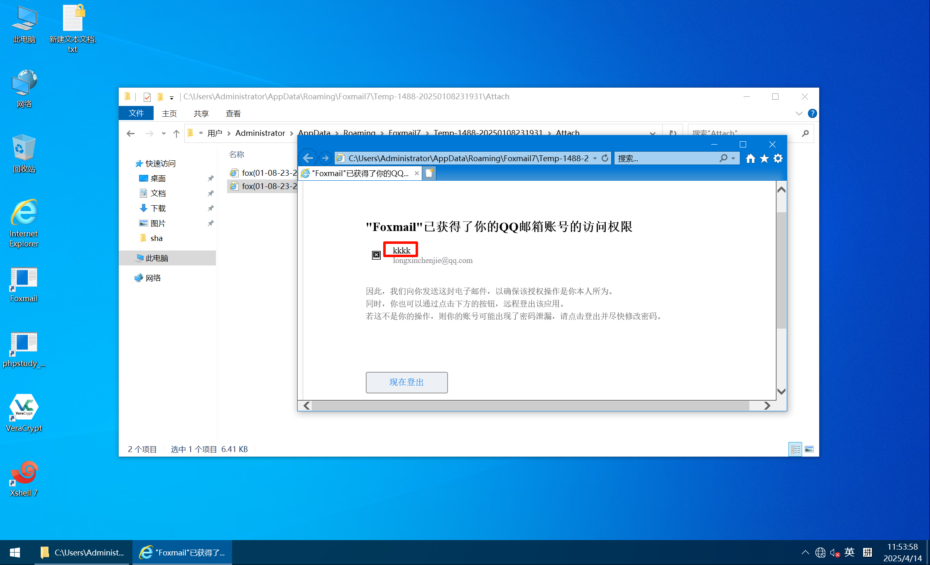Open Explorer help question mark icon

click(813, 113)
